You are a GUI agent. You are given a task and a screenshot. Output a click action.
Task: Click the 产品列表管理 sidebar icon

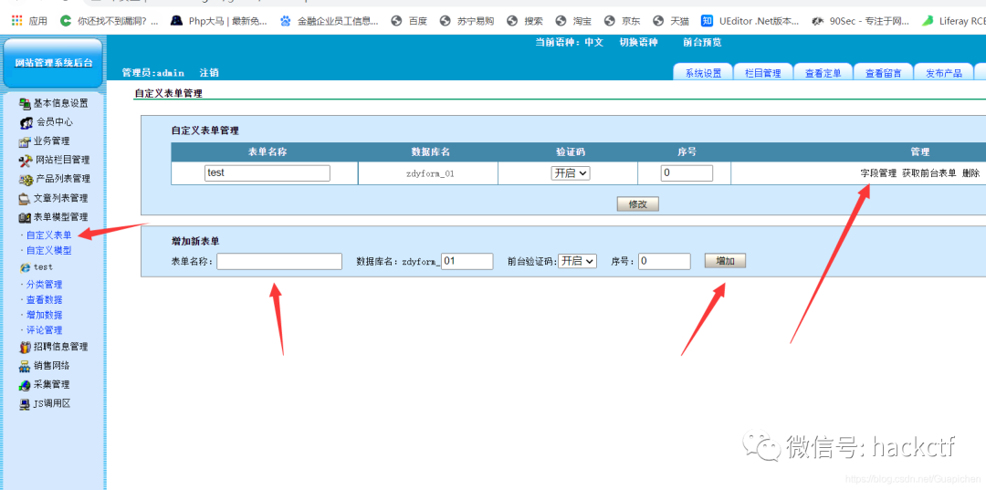26,180
